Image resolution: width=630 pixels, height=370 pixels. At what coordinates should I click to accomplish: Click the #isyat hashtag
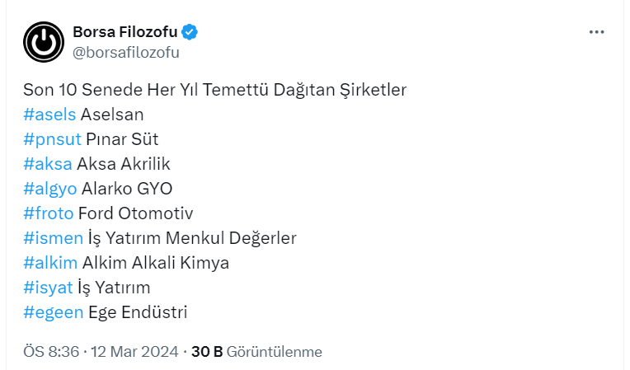pyautogui.click(x=48, y=288)
